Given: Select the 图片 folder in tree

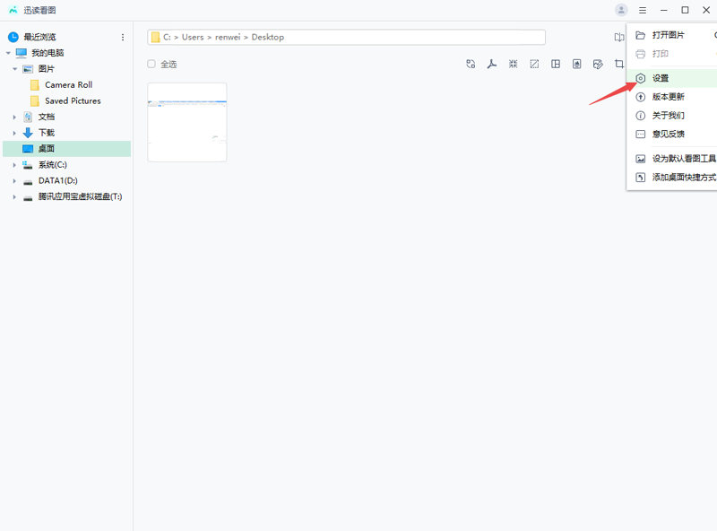Looking at the screenshot, I should click(x=47, y=69).
